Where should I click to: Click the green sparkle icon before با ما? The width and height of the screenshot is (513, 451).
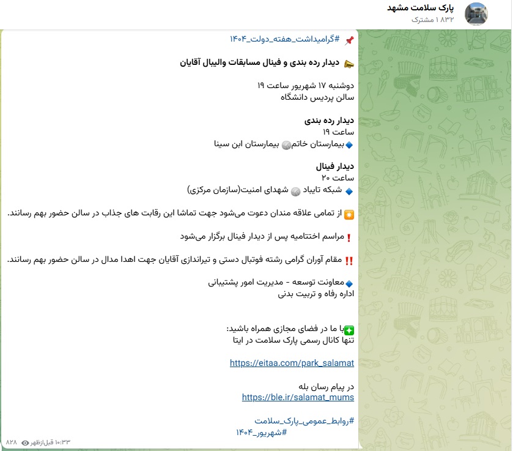(349, 329)
